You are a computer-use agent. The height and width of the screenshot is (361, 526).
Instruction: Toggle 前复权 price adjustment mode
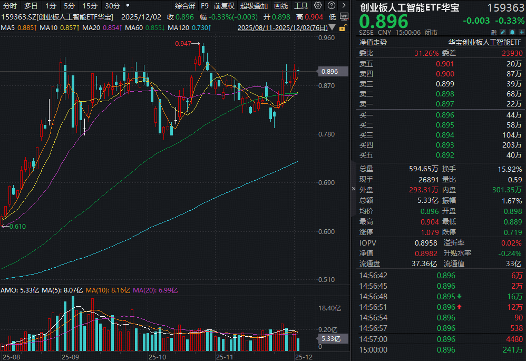[x=224, y=6]
